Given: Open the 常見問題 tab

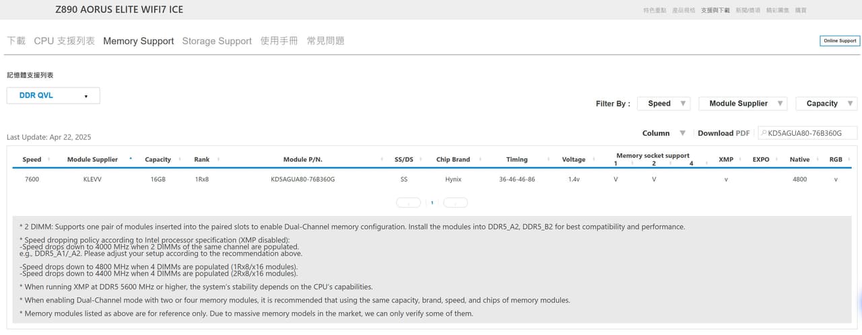Looking at the screenshot, I should (x=325, y=41).
